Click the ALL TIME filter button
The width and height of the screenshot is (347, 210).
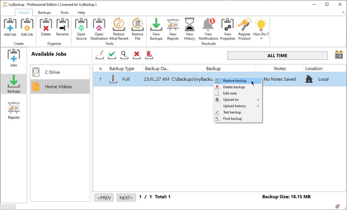coord(277,55)
